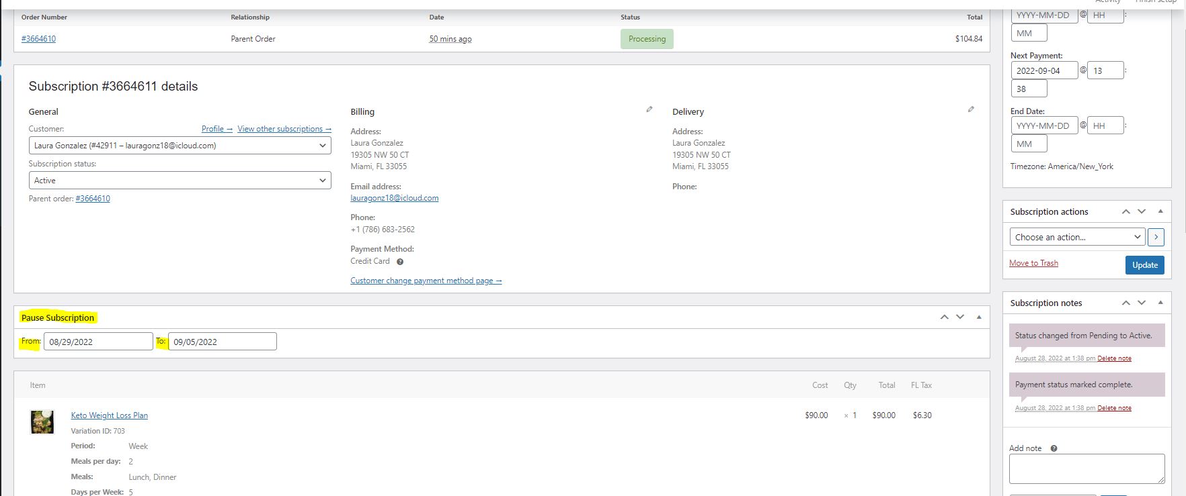This screenshot has width=1186, height=496.
Task: Click 'Variation ID: 703' text
Action: (98, 431)
